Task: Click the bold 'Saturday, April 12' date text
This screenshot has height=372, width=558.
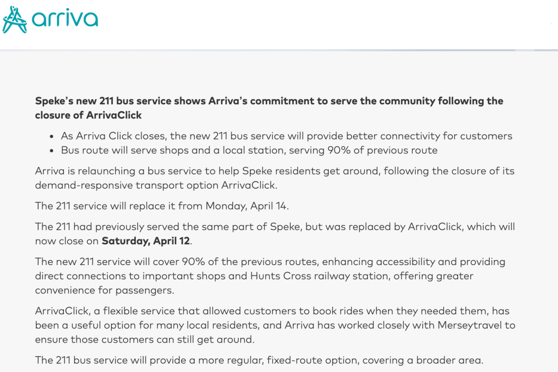Action: [x=146, y=241]
